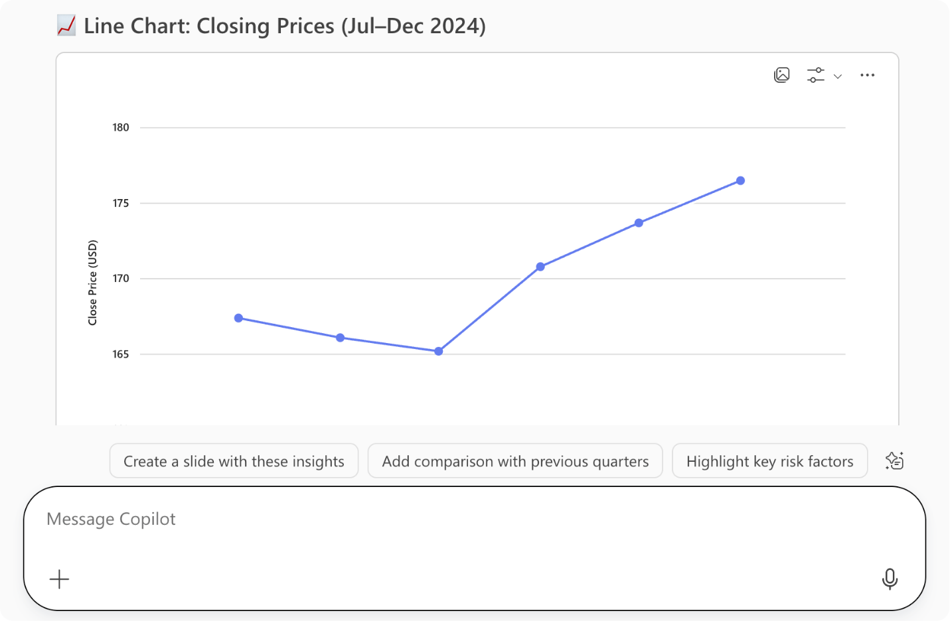Click "Create a slide with these insights"

tap(234, 461)
